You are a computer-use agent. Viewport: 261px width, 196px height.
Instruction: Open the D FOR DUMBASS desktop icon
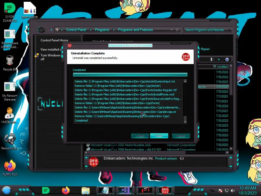point(10,12)
